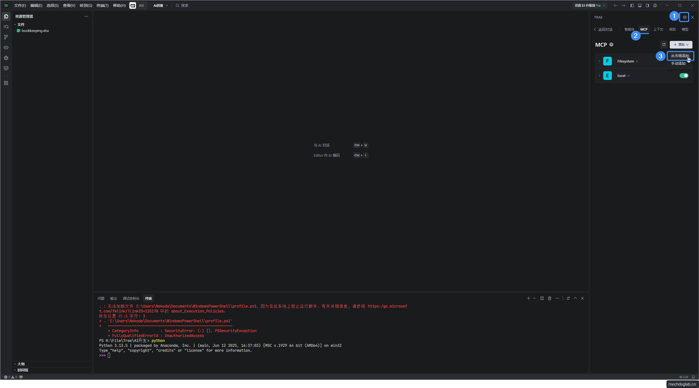Image resolution: width=699 pixels, height=388 pixels.
Task: Open the 终端(T) menu
Action: [x=102, y=5]
